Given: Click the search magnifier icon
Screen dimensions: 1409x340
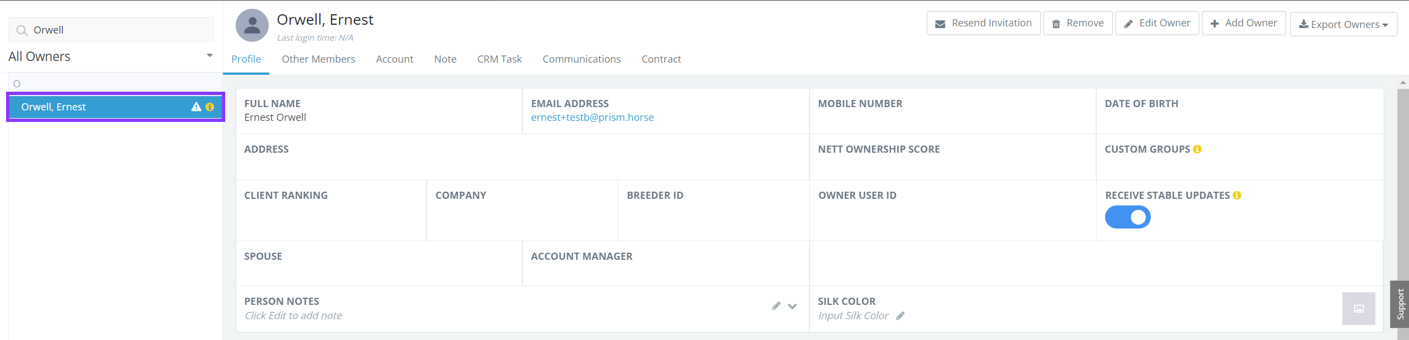Looking at the screenshot, I should pos(22,30).
